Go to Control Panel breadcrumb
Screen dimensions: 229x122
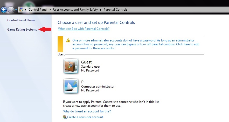38,10
